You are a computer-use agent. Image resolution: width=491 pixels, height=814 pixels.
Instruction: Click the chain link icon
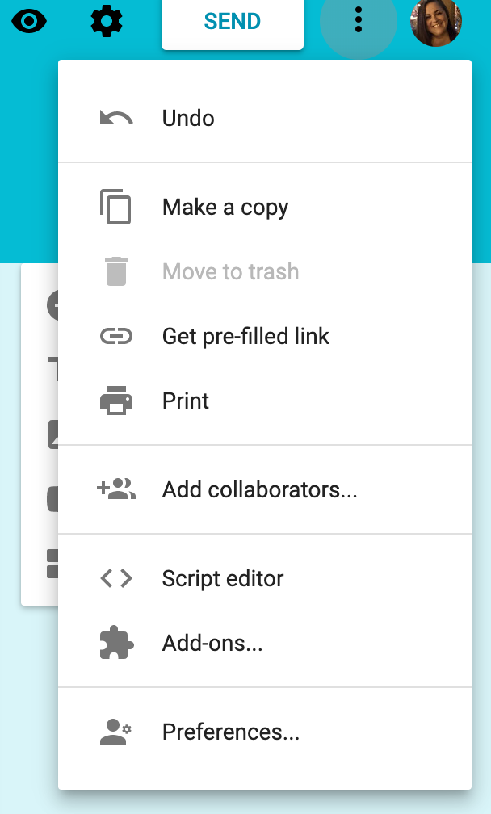pos(116,337)
